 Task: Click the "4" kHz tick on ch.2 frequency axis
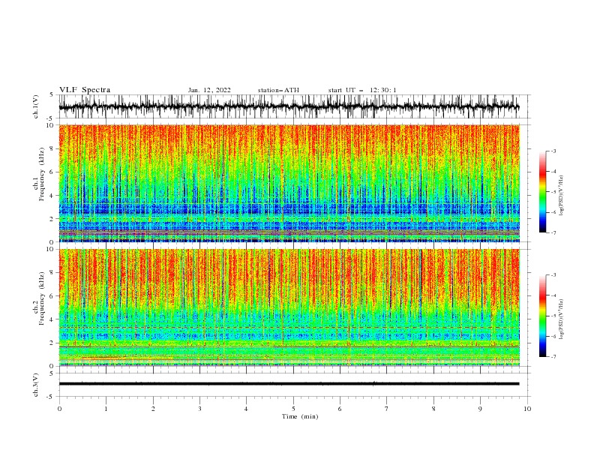tap(52, 319)
